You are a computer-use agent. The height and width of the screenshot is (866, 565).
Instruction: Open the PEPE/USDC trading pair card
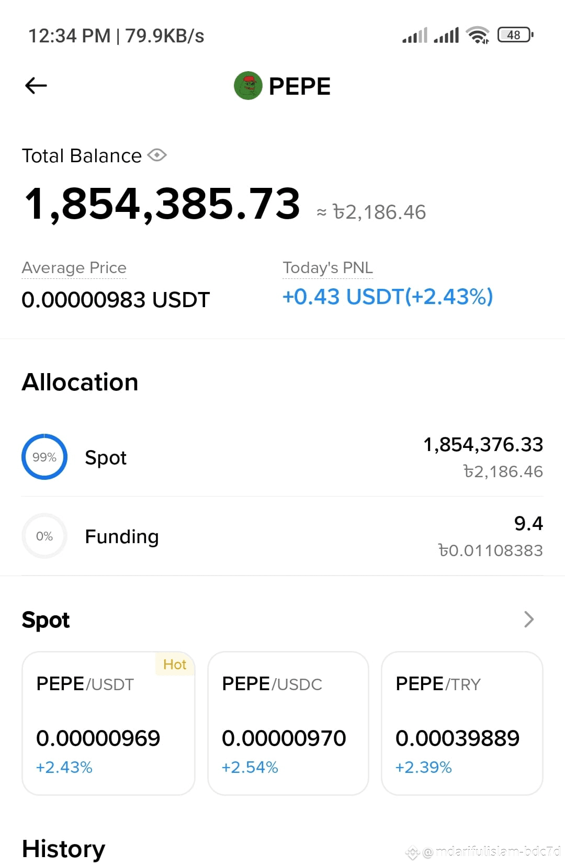coord(288,723)
